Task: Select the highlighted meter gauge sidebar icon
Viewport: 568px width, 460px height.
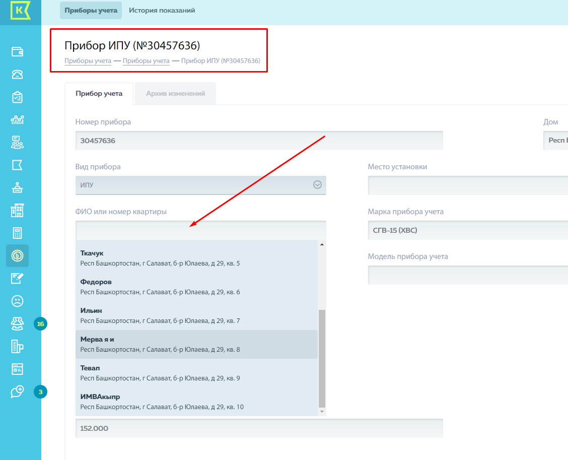Action: click(18, 255)
